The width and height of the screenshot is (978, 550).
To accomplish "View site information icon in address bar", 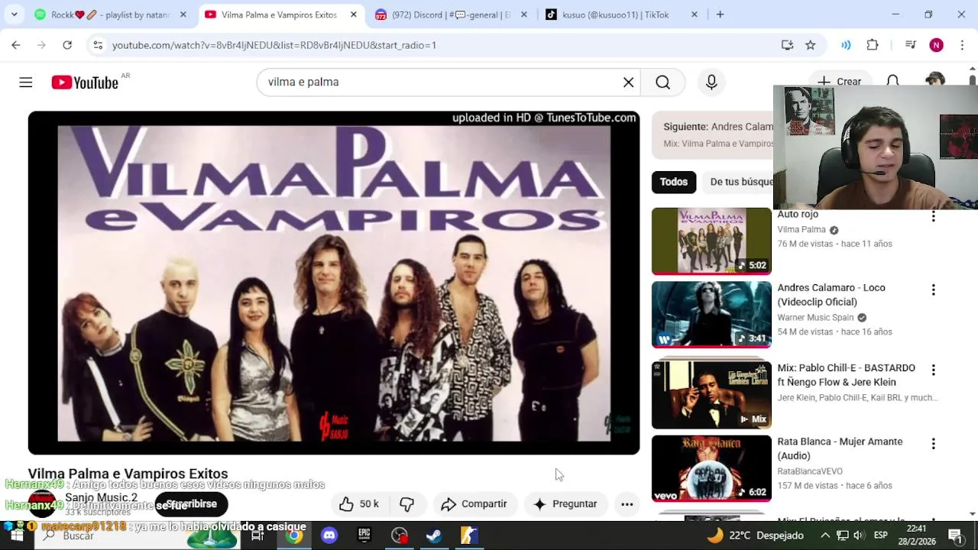I will pyautogui.click(x=98, y=45).
